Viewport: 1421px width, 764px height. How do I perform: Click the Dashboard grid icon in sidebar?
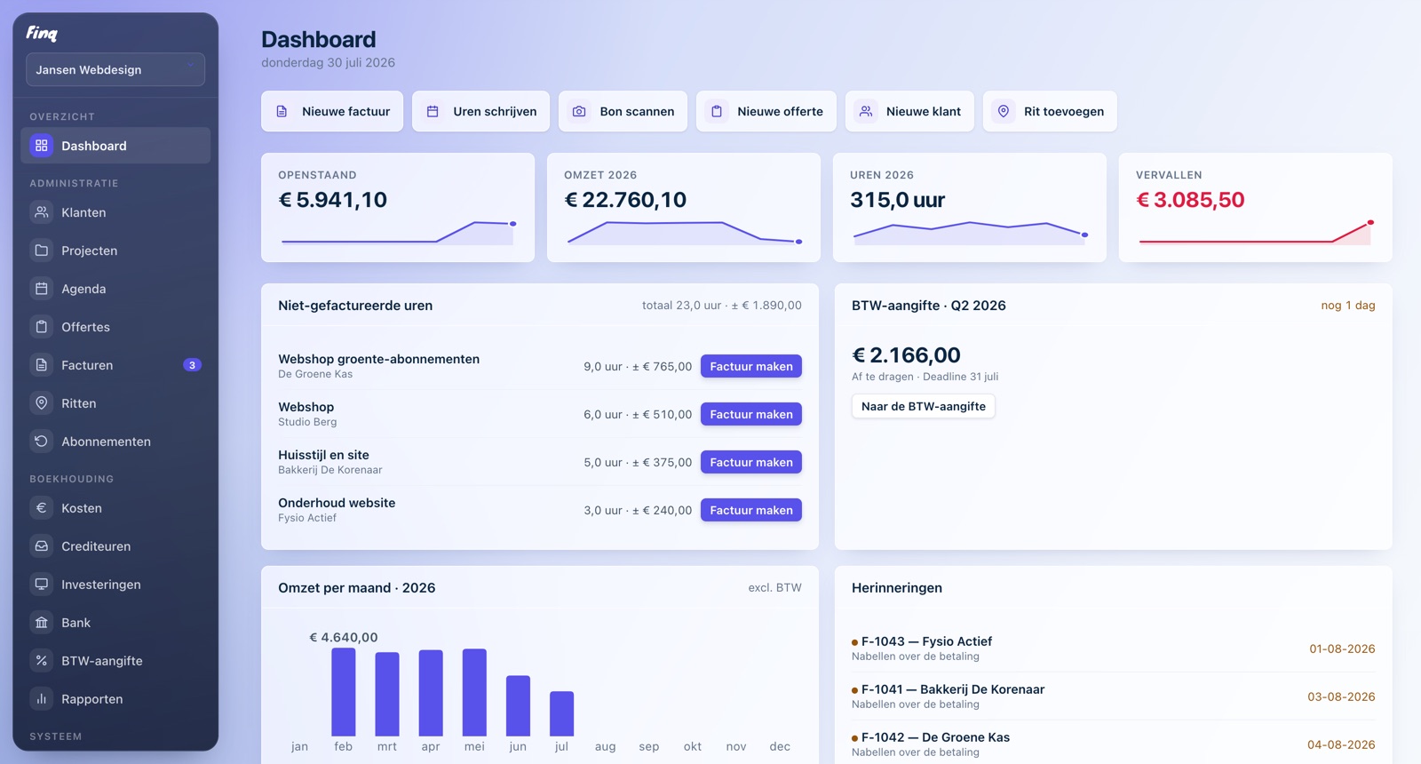tap(42, 146)
